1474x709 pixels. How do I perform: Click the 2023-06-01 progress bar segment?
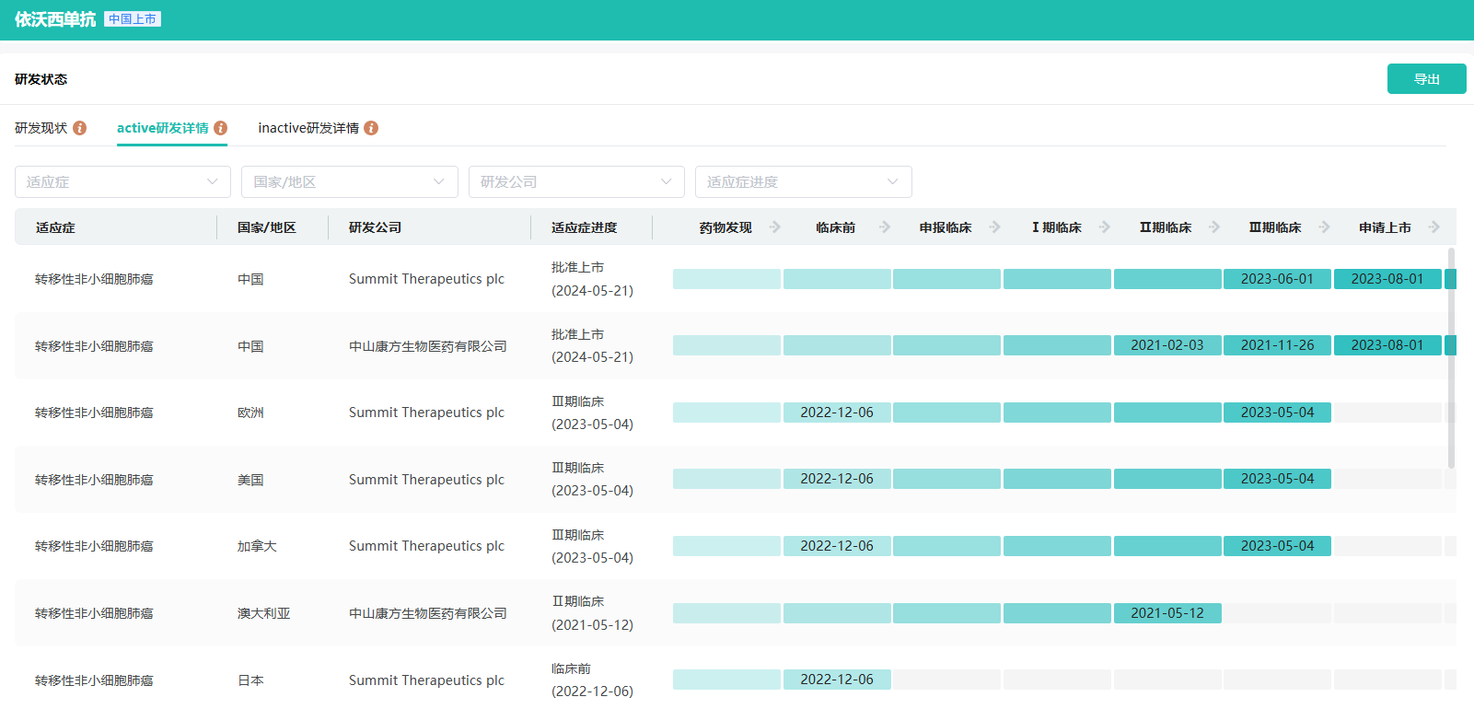(1277, 279)
